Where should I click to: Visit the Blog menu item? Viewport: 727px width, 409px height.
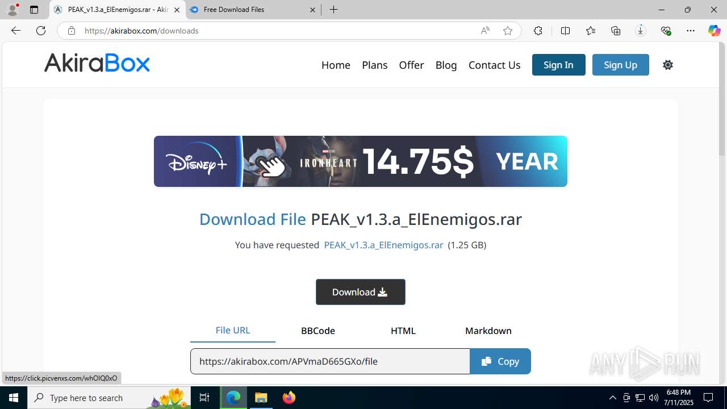click(x=446, y=65)
